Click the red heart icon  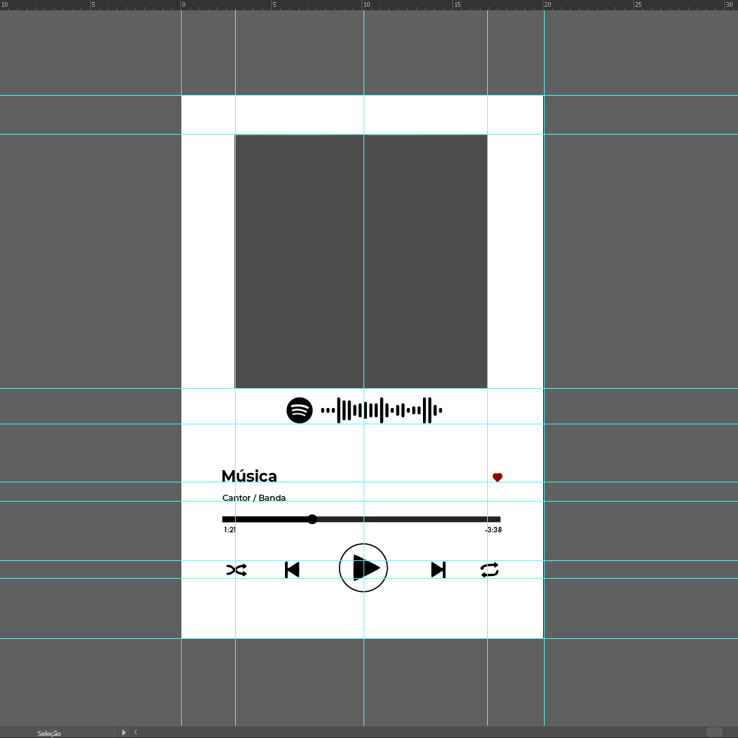pyautogui.click(x=497, y=477)
